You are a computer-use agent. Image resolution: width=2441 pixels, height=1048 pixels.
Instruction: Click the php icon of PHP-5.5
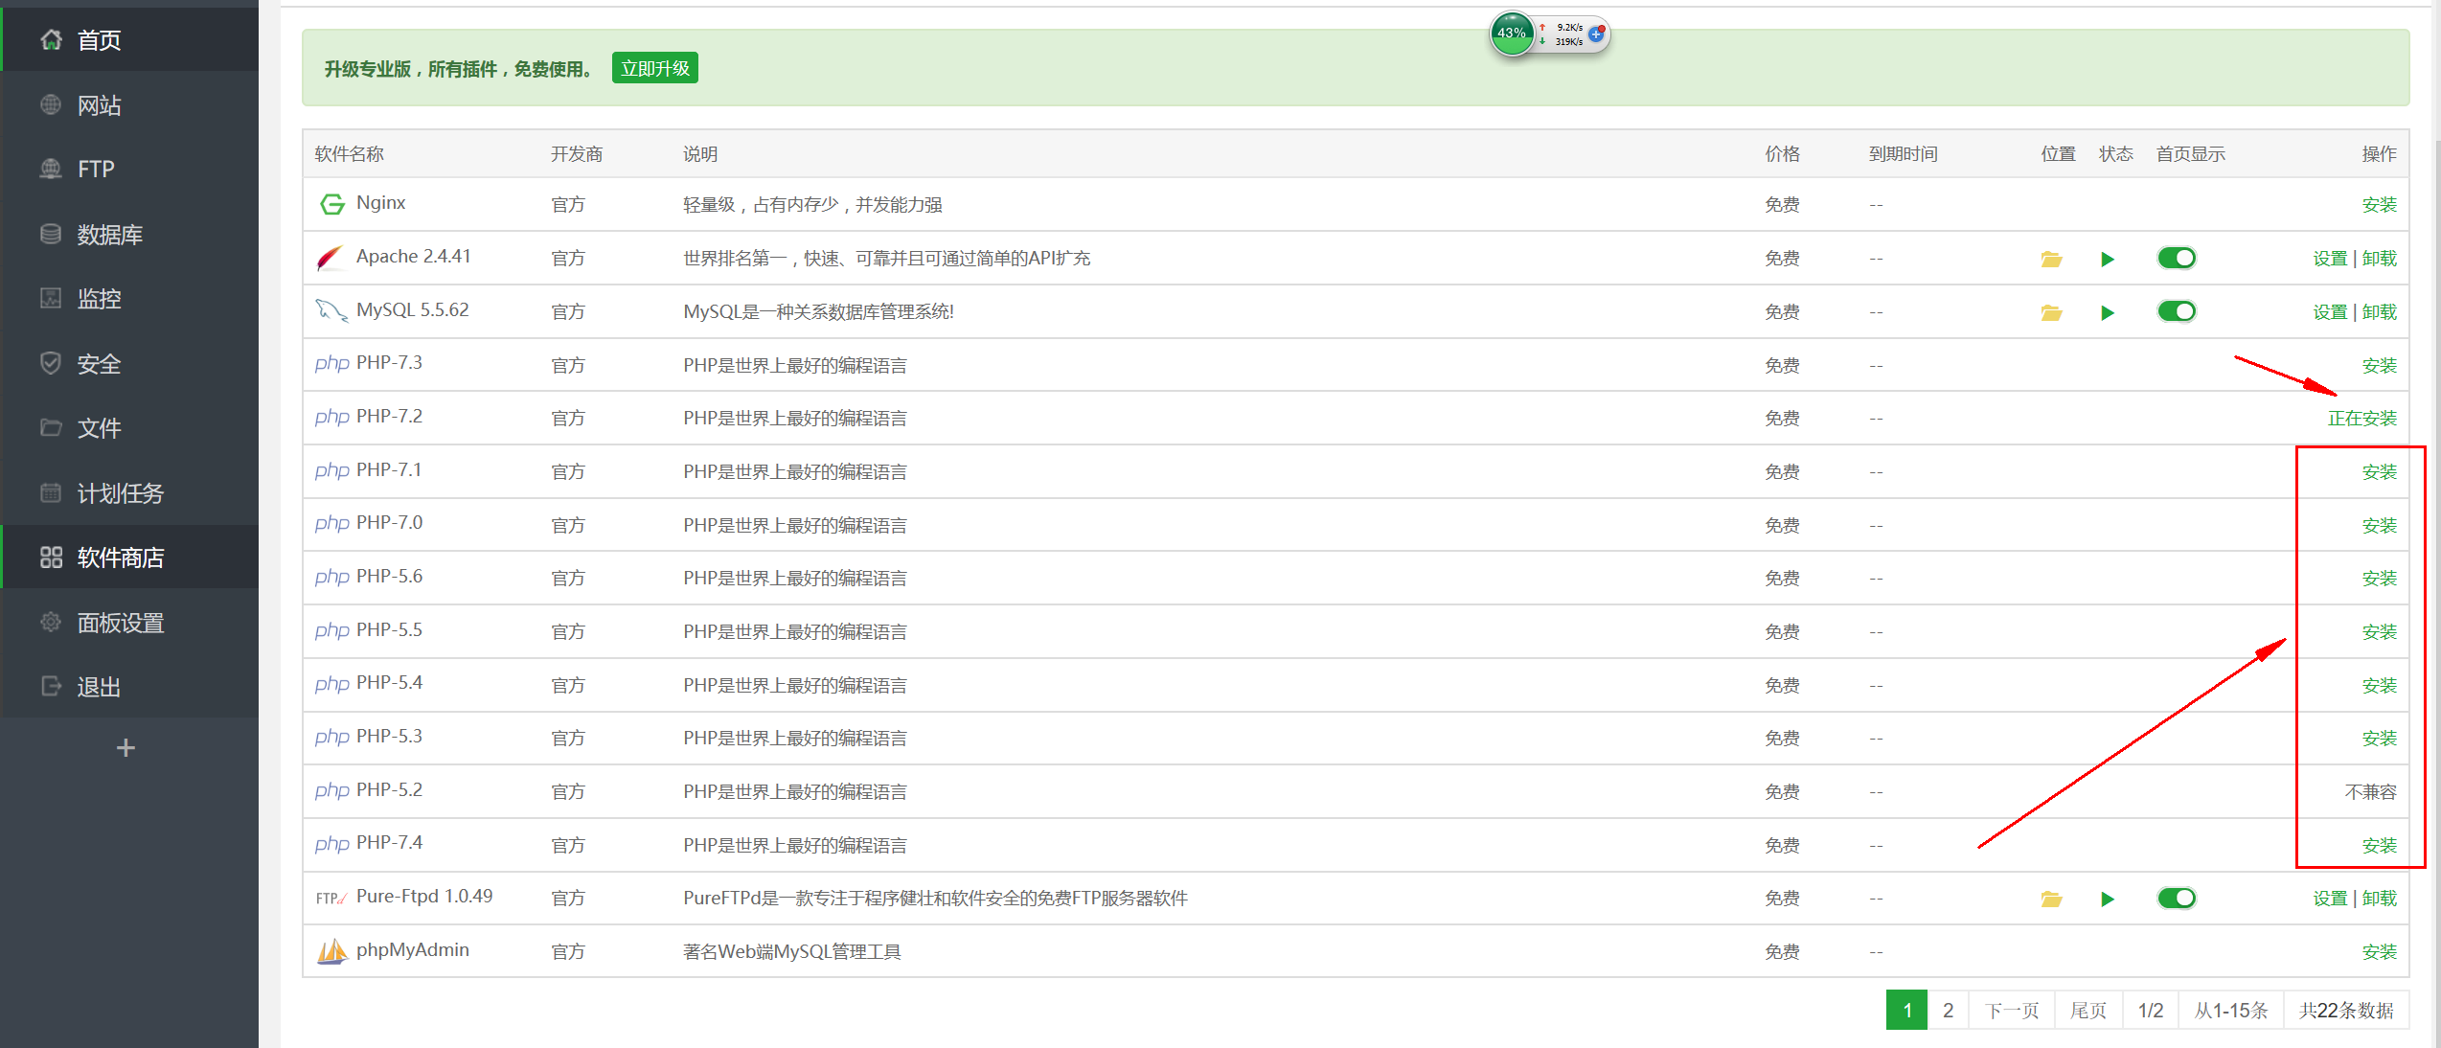pos(331,631)
